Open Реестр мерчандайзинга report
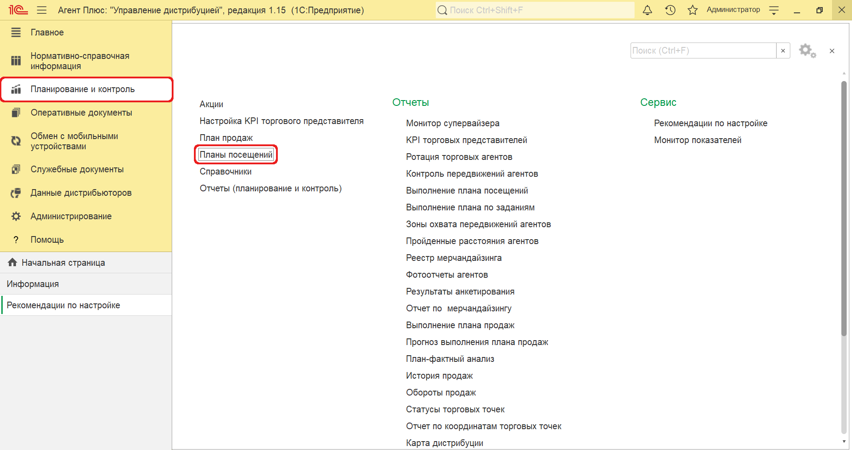The width and height of the screenshot is (852, 450). (x=454, y=258)
